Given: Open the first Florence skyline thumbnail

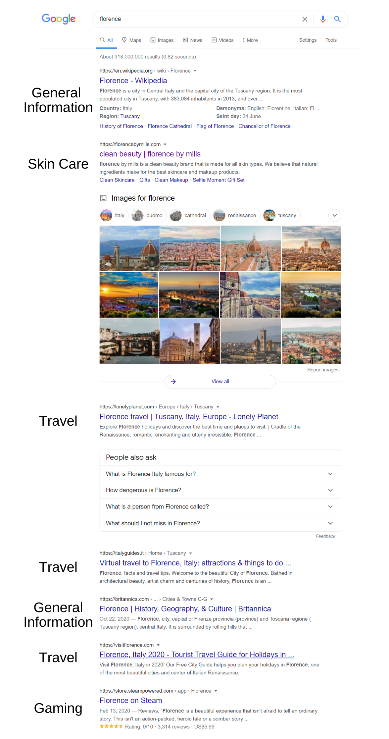Looking at the screenshot, I should click(129, 248).
